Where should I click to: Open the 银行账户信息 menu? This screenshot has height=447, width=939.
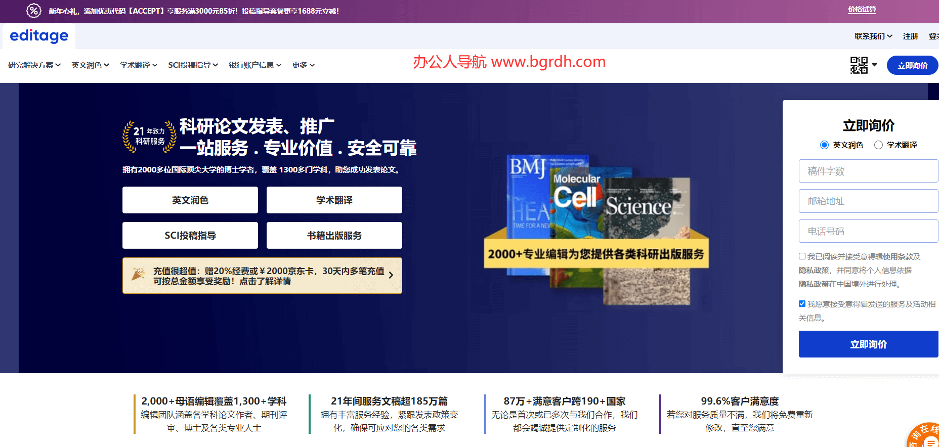(x=254, y=65)
